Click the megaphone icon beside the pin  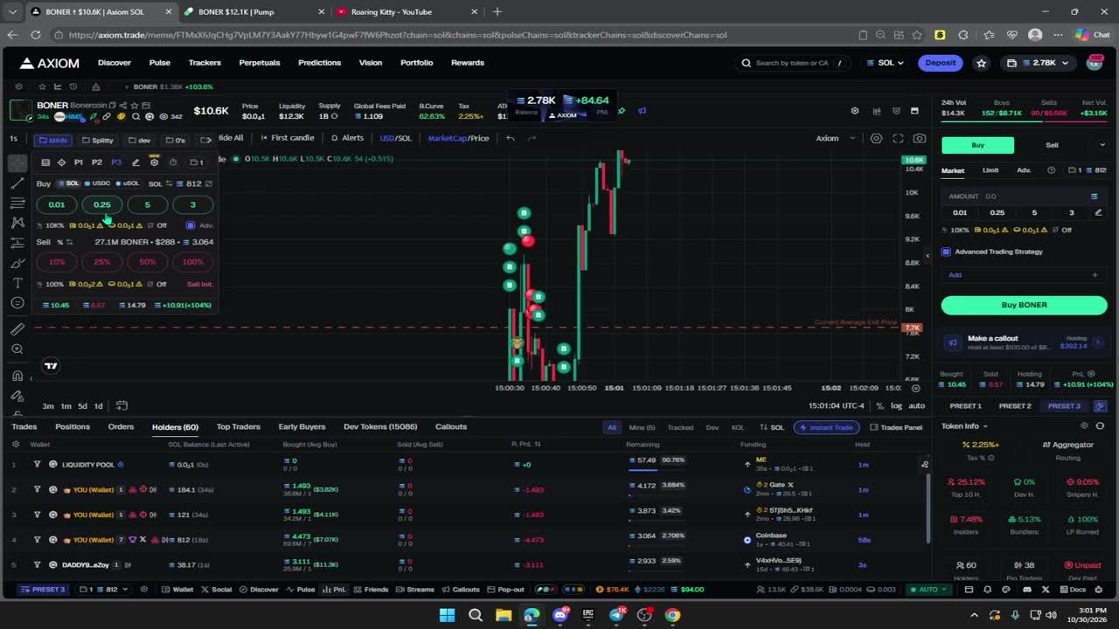(642, 111)
